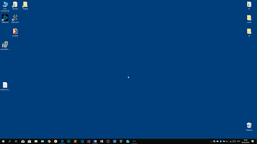The image size is (257, 144).
Task: Select the English folder shortcut
Action: pos(25,6)
